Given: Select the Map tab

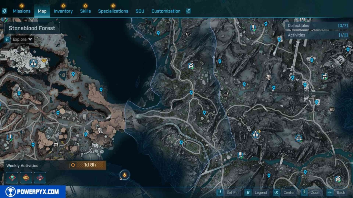Looking at the screenshot, I should (x=42, y=11).
